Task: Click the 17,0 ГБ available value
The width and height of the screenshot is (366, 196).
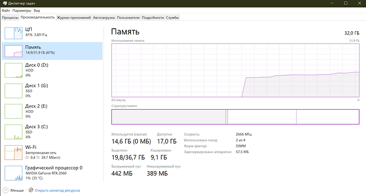Action: [167, 141]
